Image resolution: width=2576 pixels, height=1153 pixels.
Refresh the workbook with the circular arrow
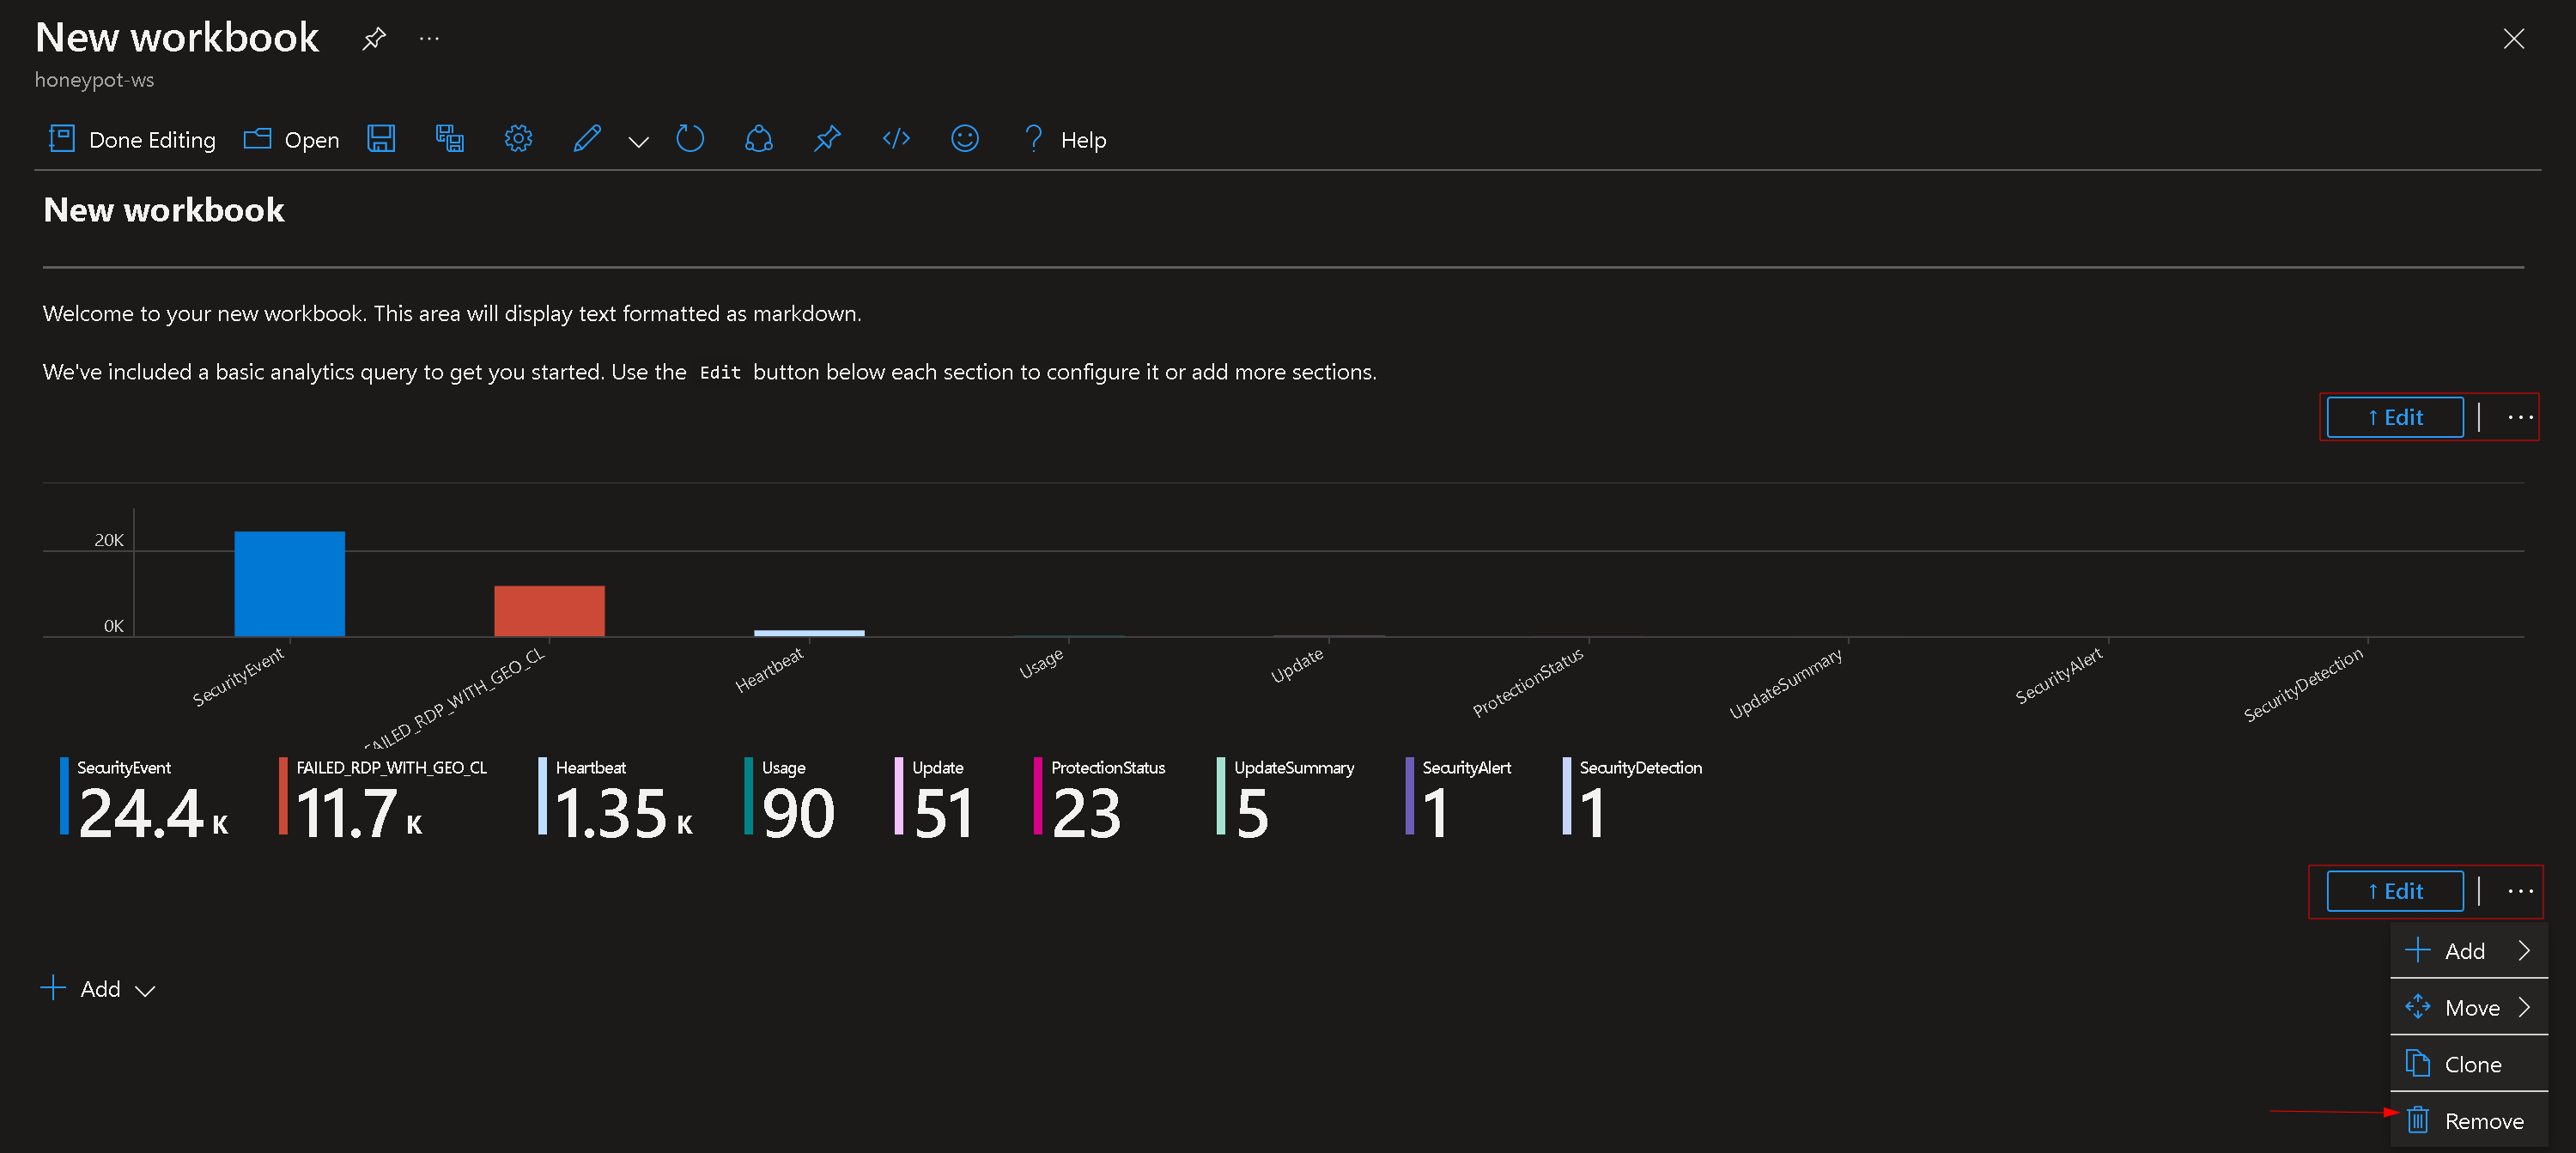coord(690,139)
